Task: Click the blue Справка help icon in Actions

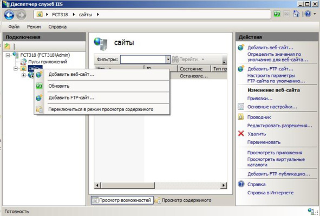Action: point(241,184)
